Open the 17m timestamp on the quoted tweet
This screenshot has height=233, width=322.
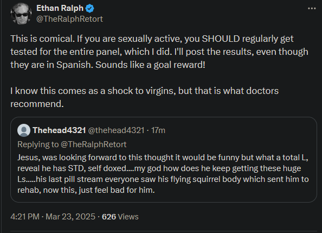point(158,130)
